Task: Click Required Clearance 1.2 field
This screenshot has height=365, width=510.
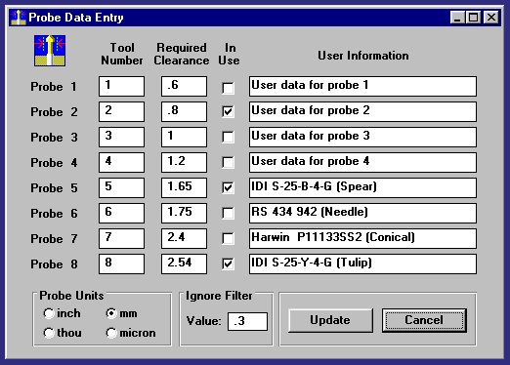Action: pyautogui.click(x=184, y=162)
